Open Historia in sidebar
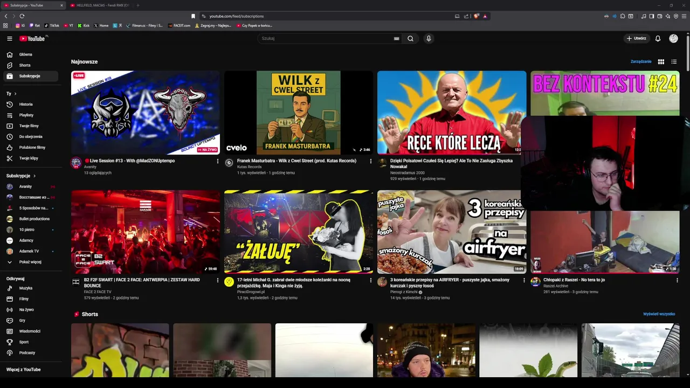This screenshot has height=388, width=690. click(x=31, y=104)
